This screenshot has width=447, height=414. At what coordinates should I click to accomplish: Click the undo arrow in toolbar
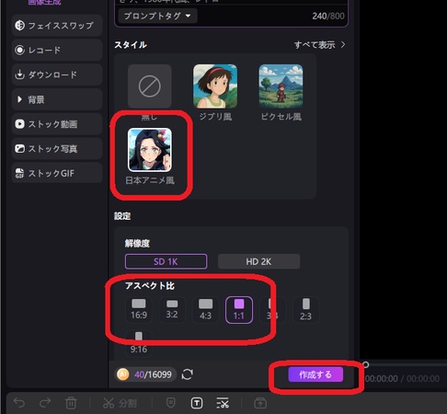(19, 403)
